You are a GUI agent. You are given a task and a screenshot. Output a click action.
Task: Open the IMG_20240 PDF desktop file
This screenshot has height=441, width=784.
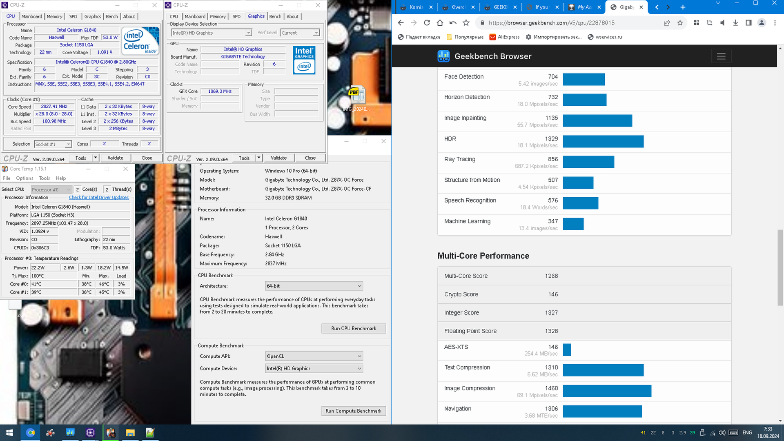click(356, 99)
